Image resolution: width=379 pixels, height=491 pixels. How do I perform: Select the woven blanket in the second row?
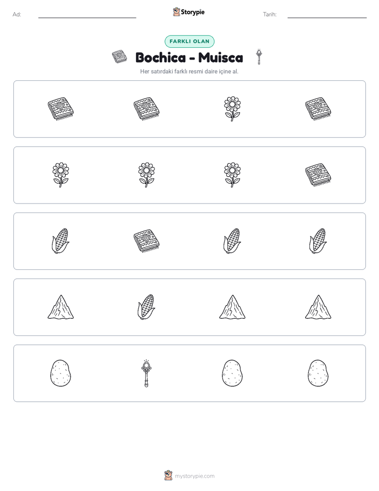tap(318, 175)
